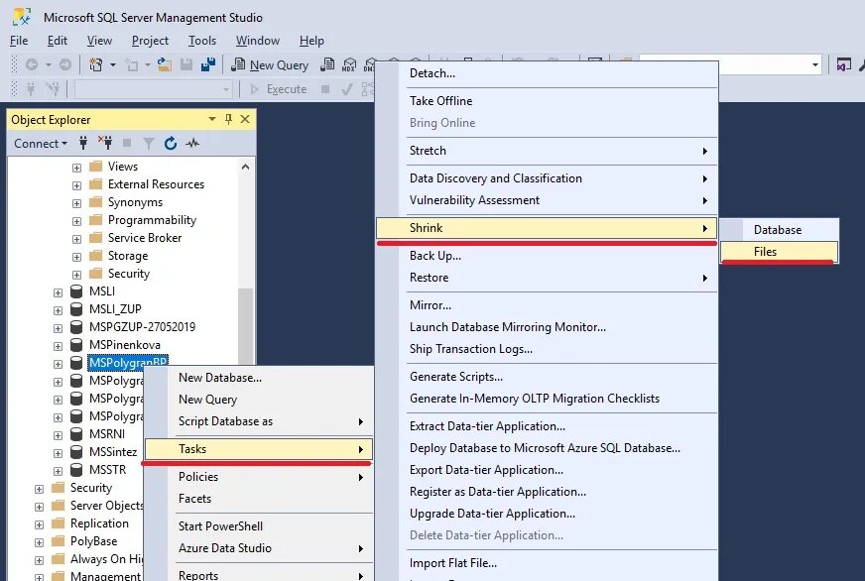This screenshot has width=865, height=581.
Task: Expand the Service Broker folder
Action: click(x=76, y=239)
